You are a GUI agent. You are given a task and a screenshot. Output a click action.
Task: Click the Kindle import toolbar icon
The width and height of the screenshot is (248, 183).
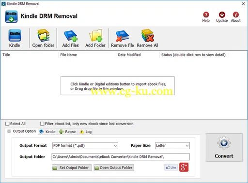tap(15, 35)
